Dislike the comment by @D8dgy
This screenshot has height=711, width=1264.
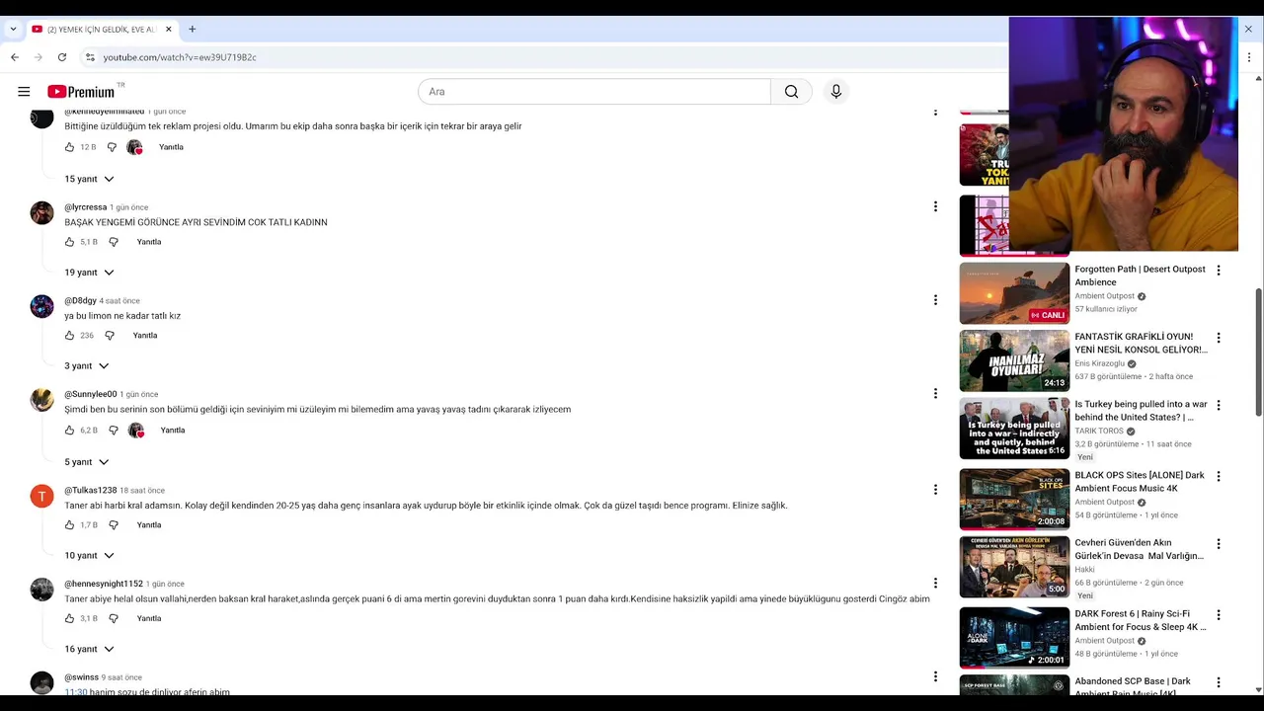tap(110, 336)
